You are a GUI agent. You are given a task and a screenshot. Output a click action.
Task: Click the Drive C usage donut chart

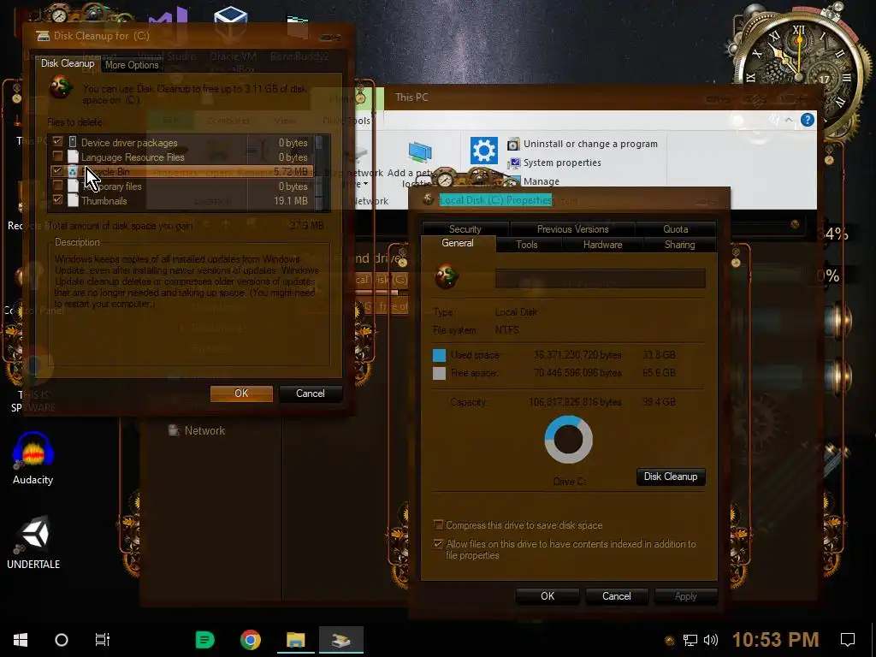tap(568, 440)
